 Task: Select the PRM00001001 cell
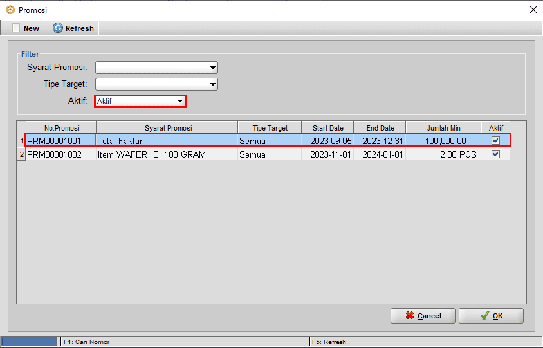(61, 141)
